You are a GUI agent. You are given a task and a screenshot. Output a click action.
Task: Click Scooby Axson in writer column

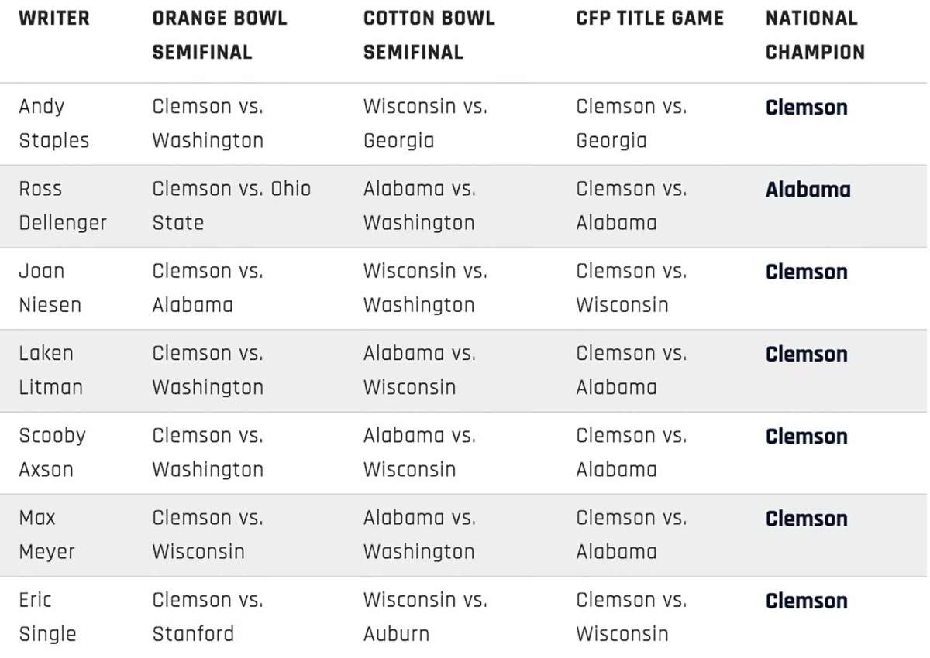coord(52,452)
